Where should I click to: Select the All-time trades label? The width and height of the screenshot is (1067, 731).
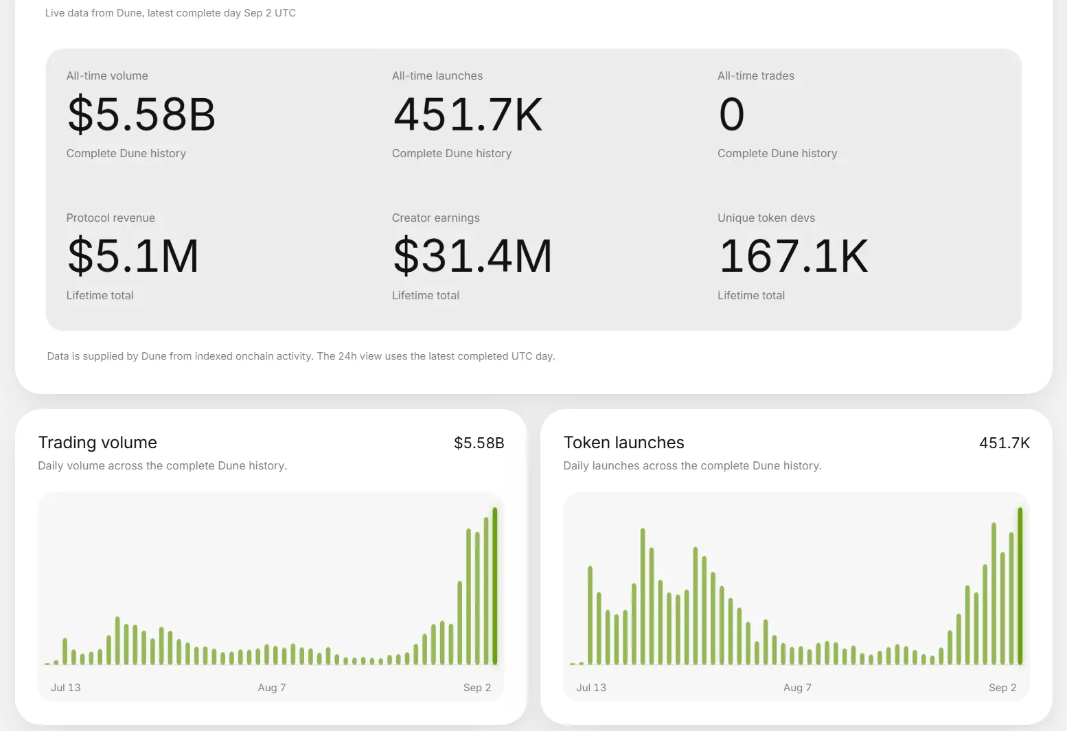click(756, 76)
